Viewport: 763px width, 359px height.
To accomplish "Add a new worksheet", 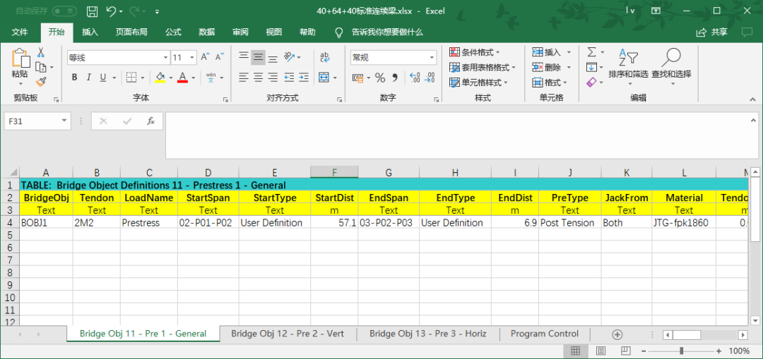I will click(x=617, y=334).
